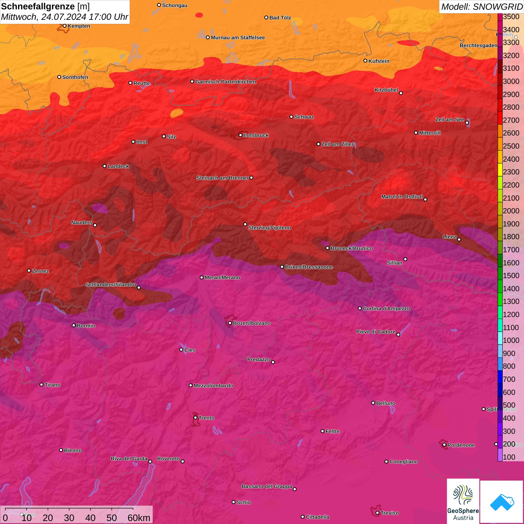The width and height of the screenshot is (524, 524).
Task: Click the Belluno city marker
Action: [x=373, y=403]
